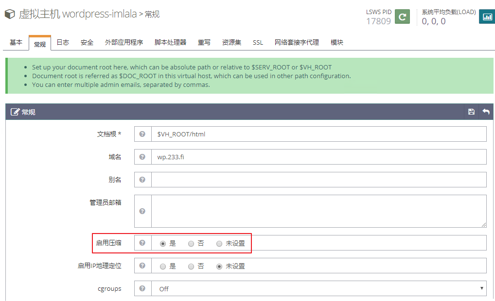
Task: Click the help icon beside 启用IP地理定位
Action: [x=142, y=266]
